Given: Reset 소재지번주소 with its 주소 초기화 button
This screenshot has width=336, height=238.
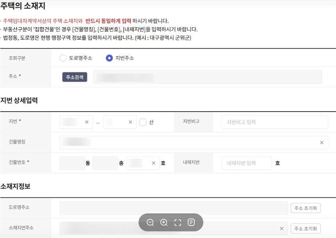Looking at the screenshot, I should coord(306,228).
